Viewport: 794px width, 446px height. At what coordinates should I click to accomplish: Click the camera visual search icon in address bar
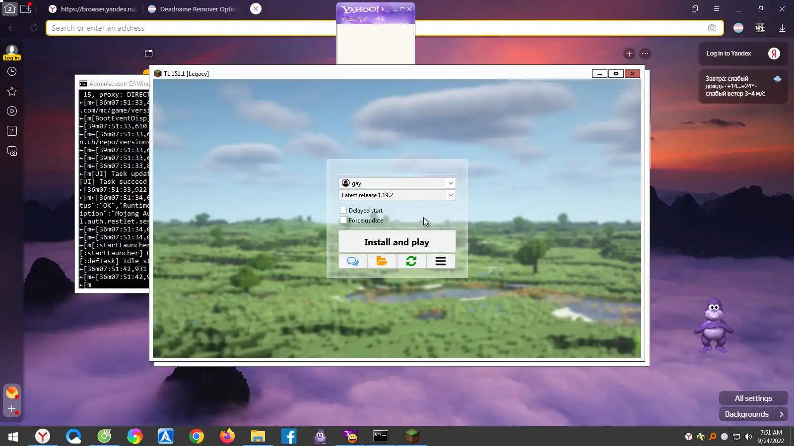(x=712, y=28)
